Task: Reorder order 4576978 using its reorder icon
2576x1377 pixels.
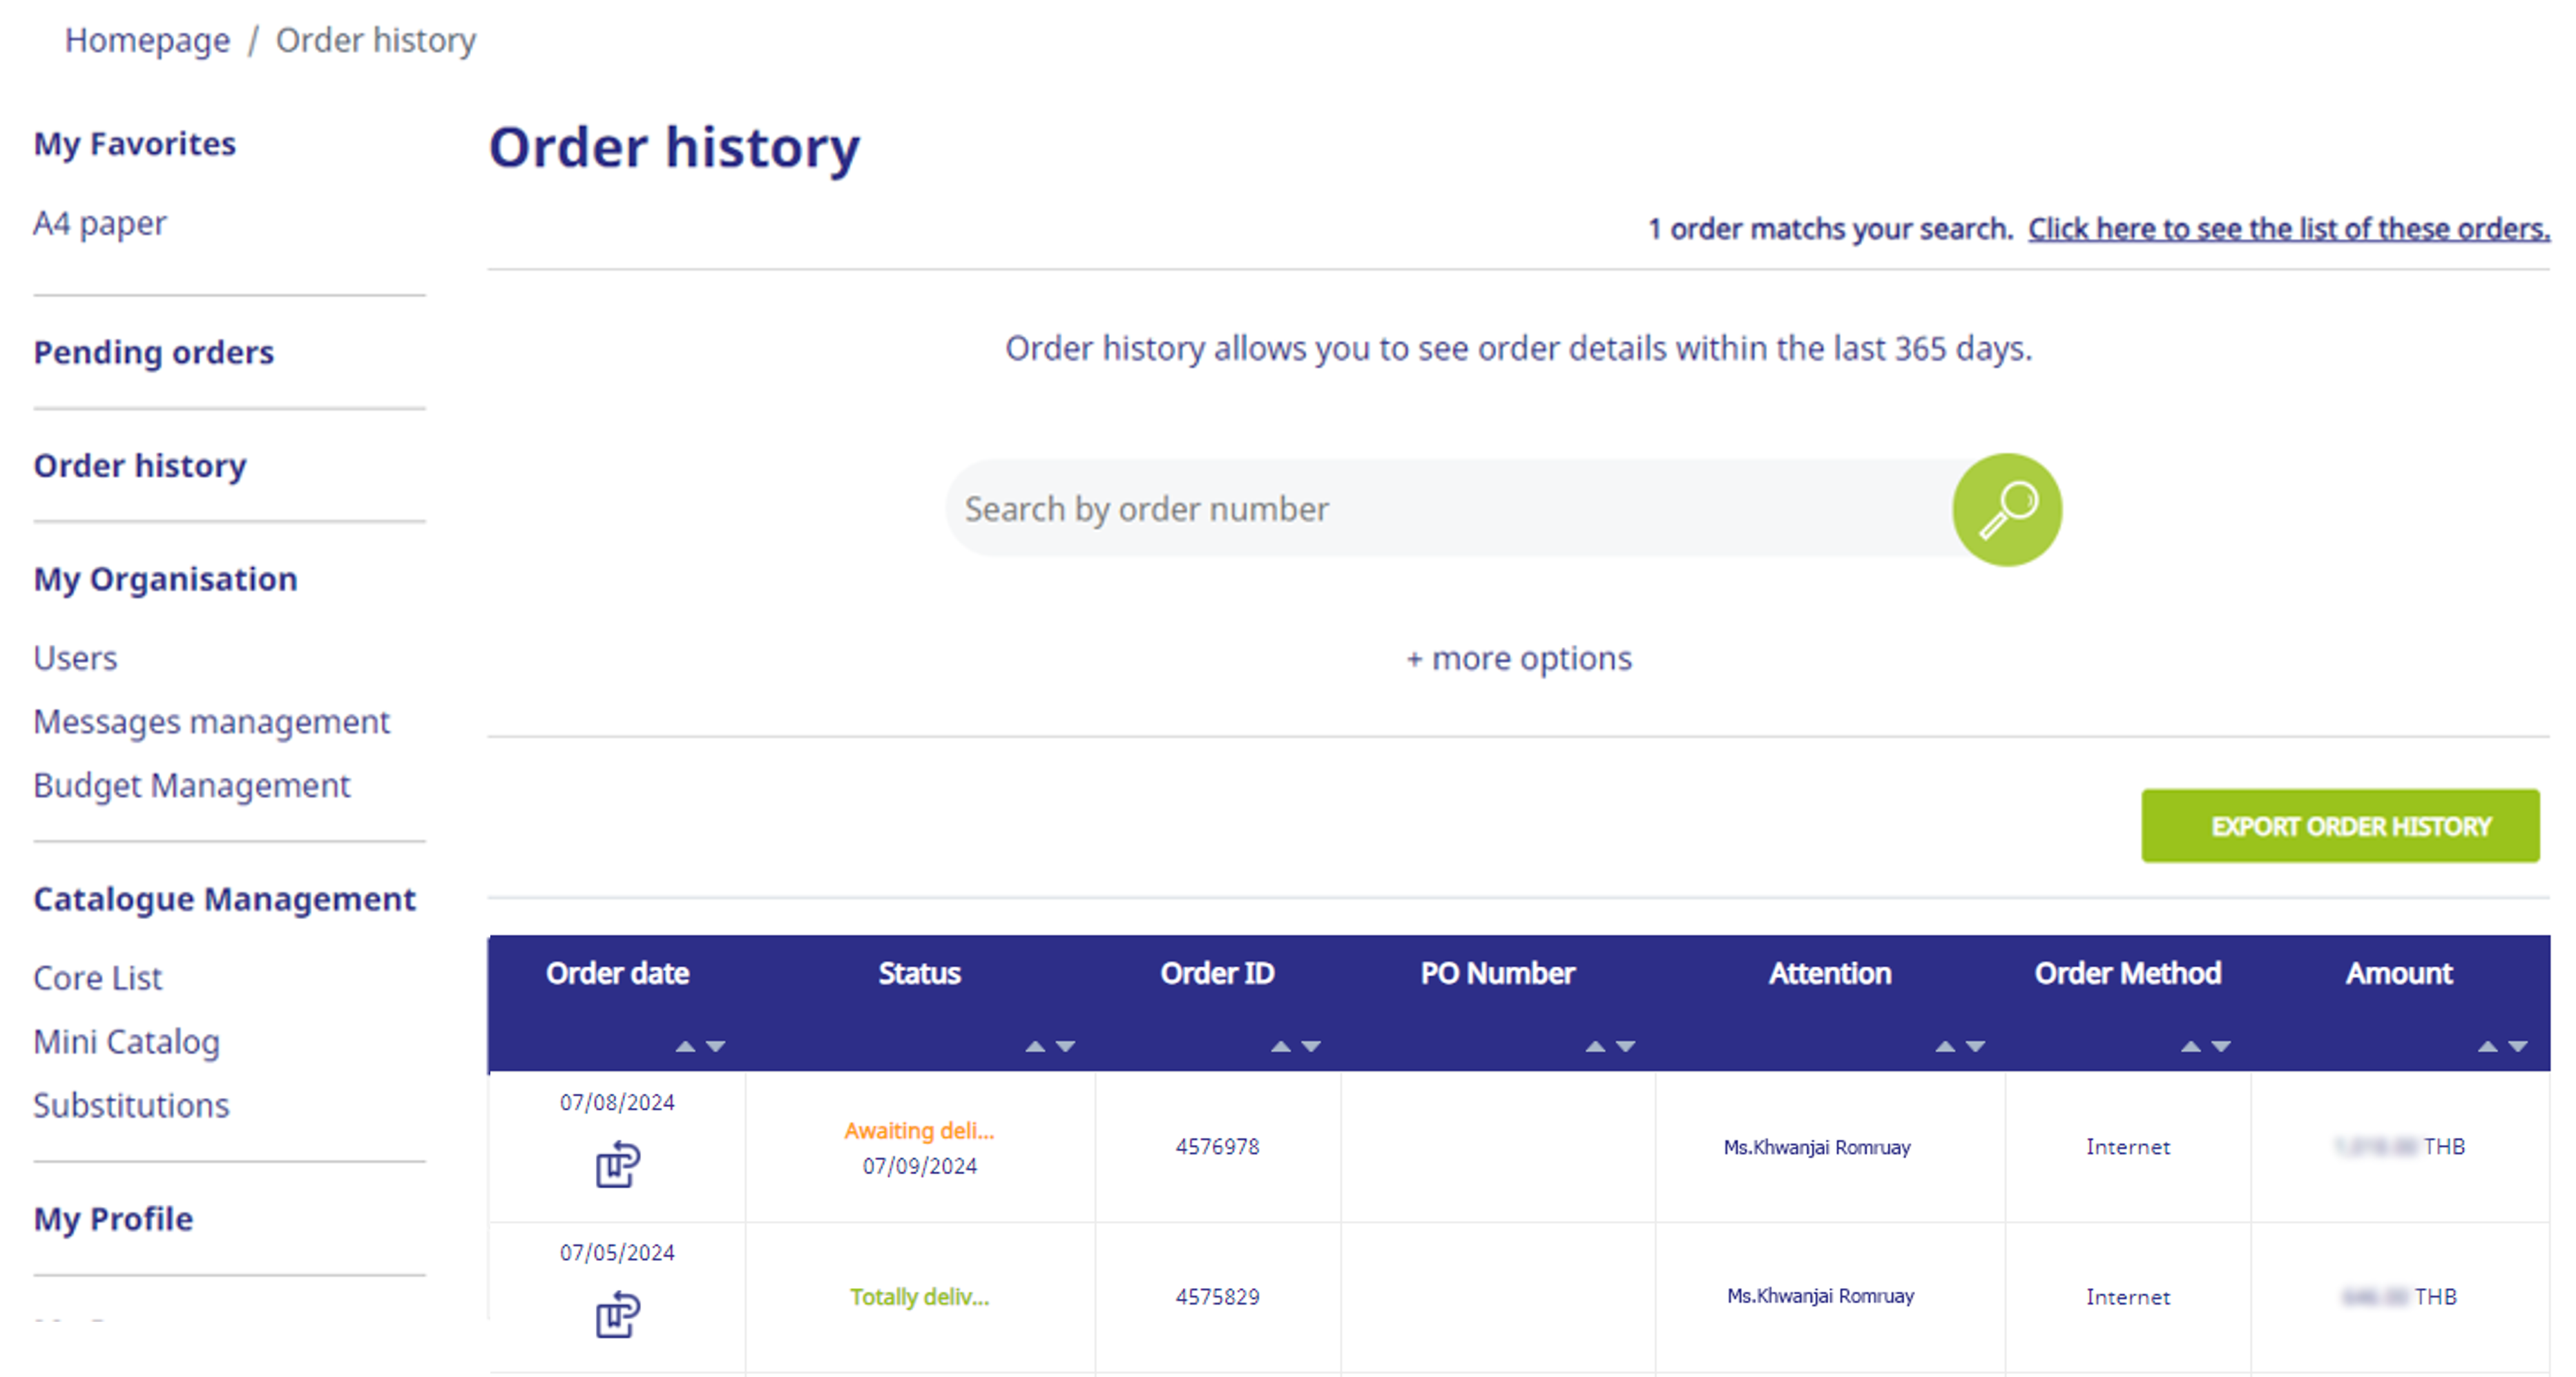Action: point(618,1164)
